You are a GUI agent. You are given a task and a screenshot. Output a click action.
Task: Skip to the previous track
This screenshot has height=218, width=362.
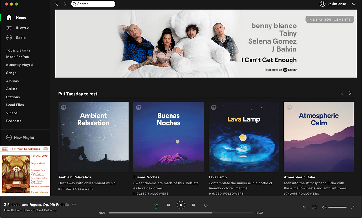pos(169,205)
